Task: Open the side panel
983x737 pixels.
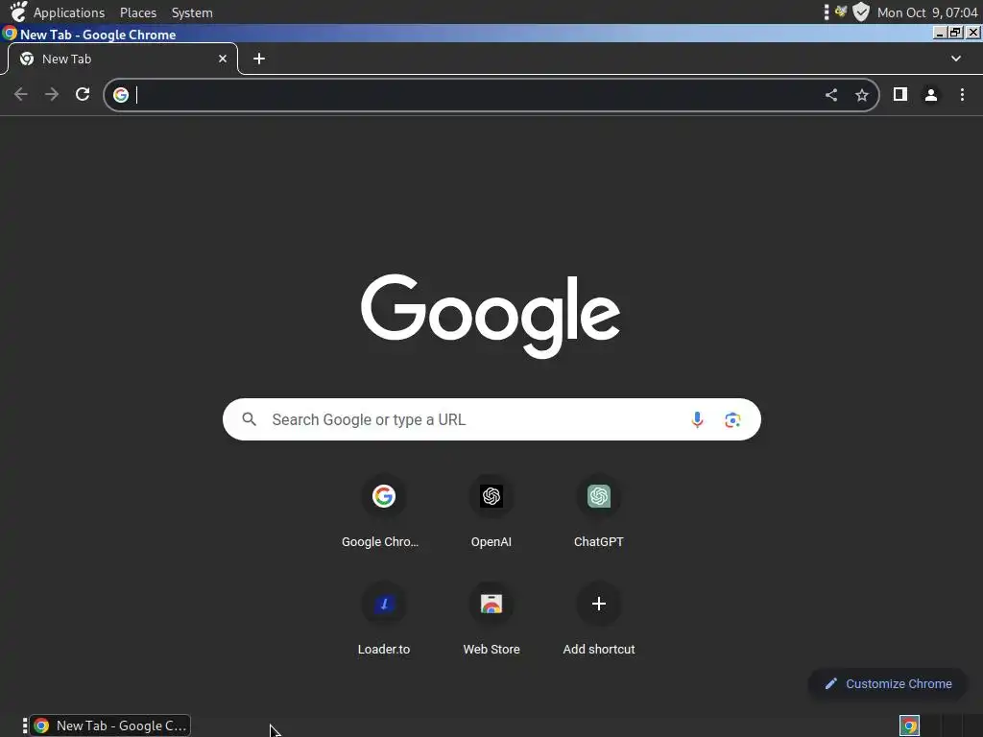Action: (x=900, y=94)
